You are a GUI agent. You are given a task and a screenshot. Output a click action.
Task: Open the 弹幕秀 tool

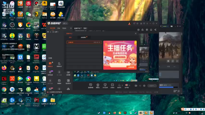pyautogui.click(x=59, y=82)
